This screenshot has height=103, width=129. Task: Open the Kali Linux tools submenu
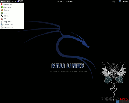click(x=12, y=16)
